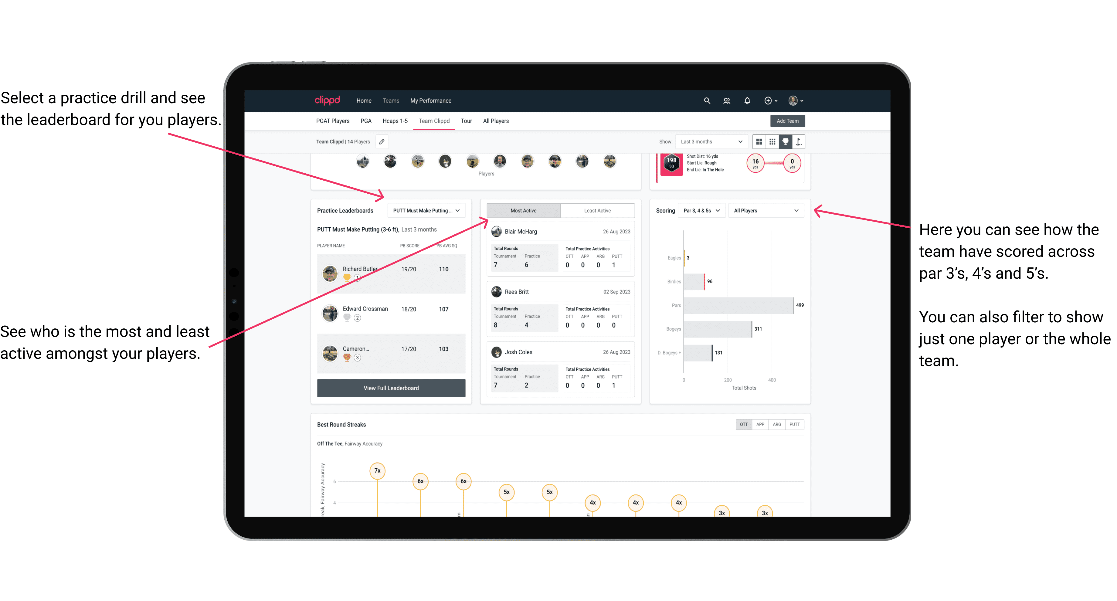
Task: Click the View Full Leaderboard button
Action: click(391, 388)
